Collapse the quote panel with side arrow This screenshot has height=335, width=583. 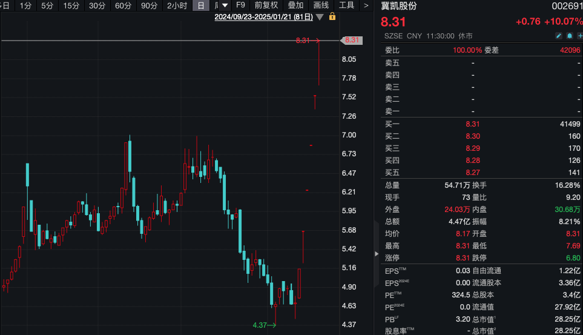click(x=377, y=254)
